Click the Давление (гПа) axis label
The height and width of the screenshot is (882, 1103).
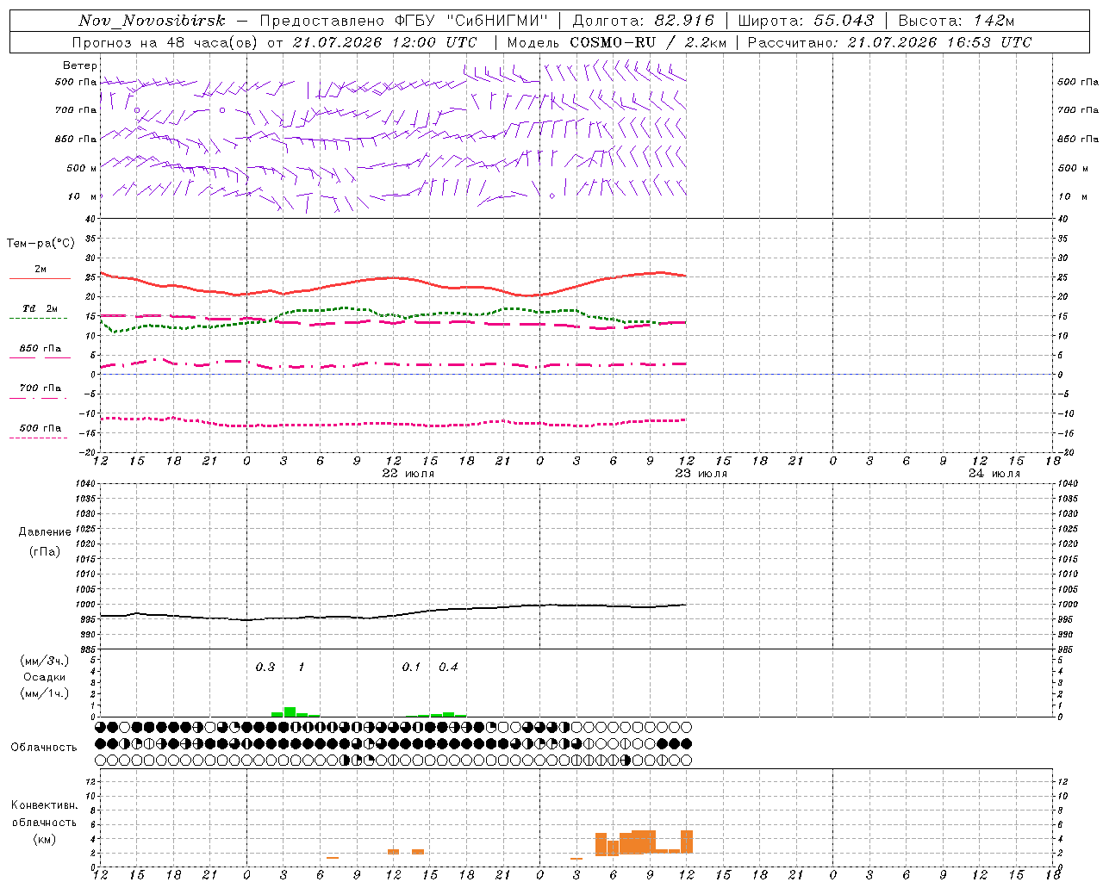click(44, 542)
